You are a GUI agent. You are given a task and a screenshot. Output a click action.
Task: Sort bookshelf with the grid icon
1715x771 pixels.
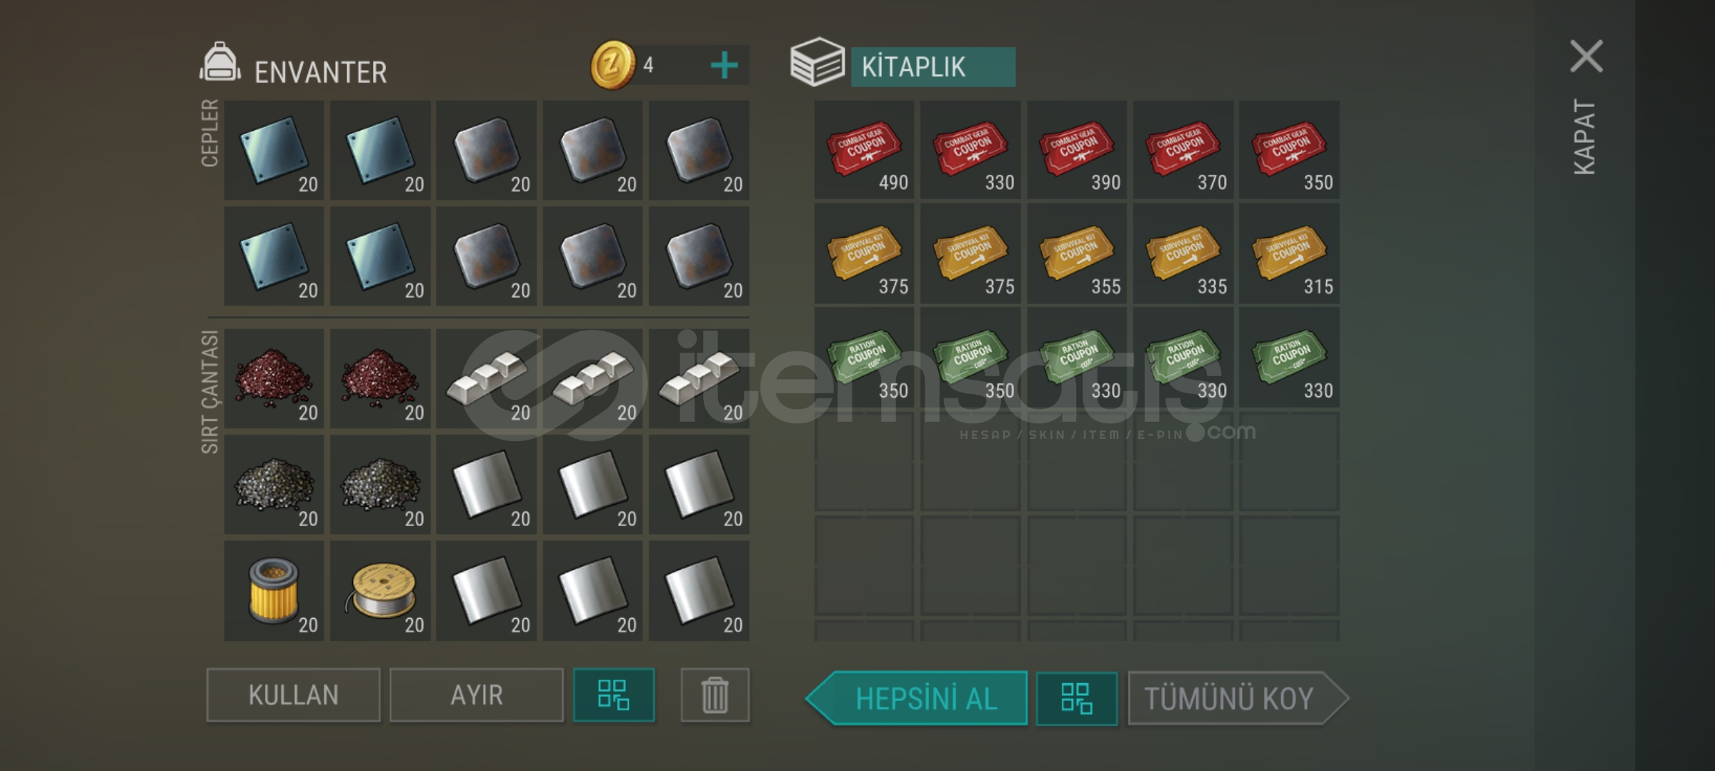point(1076,698)
